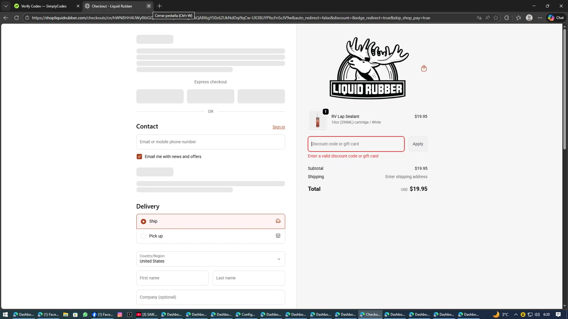Open Settings and more ellipsis menu
This screenshot has width=568, height=319.
pos(540,18)
